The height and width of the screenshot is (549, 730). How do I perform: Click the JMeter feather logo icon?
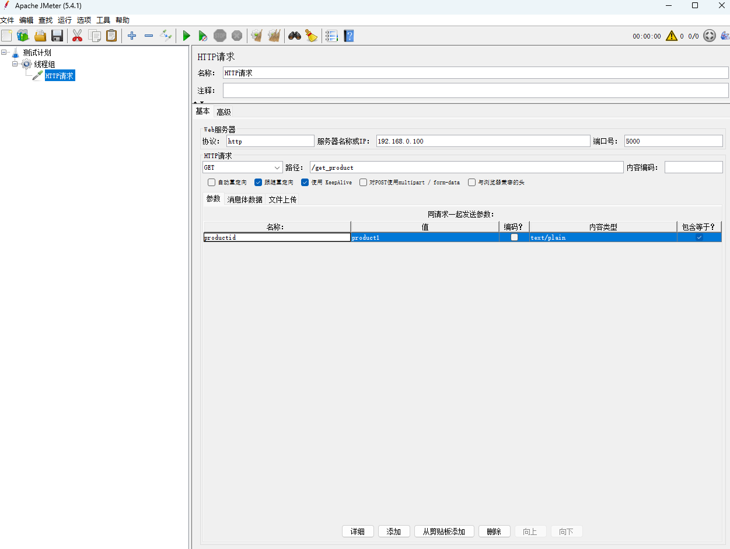coord(725,36)
